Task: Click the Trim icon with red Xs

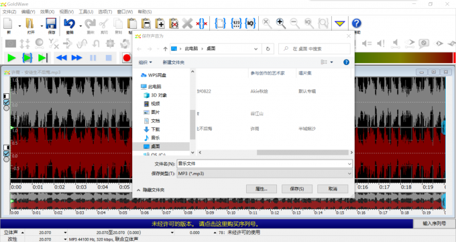Action: click(x=202, y=23)
